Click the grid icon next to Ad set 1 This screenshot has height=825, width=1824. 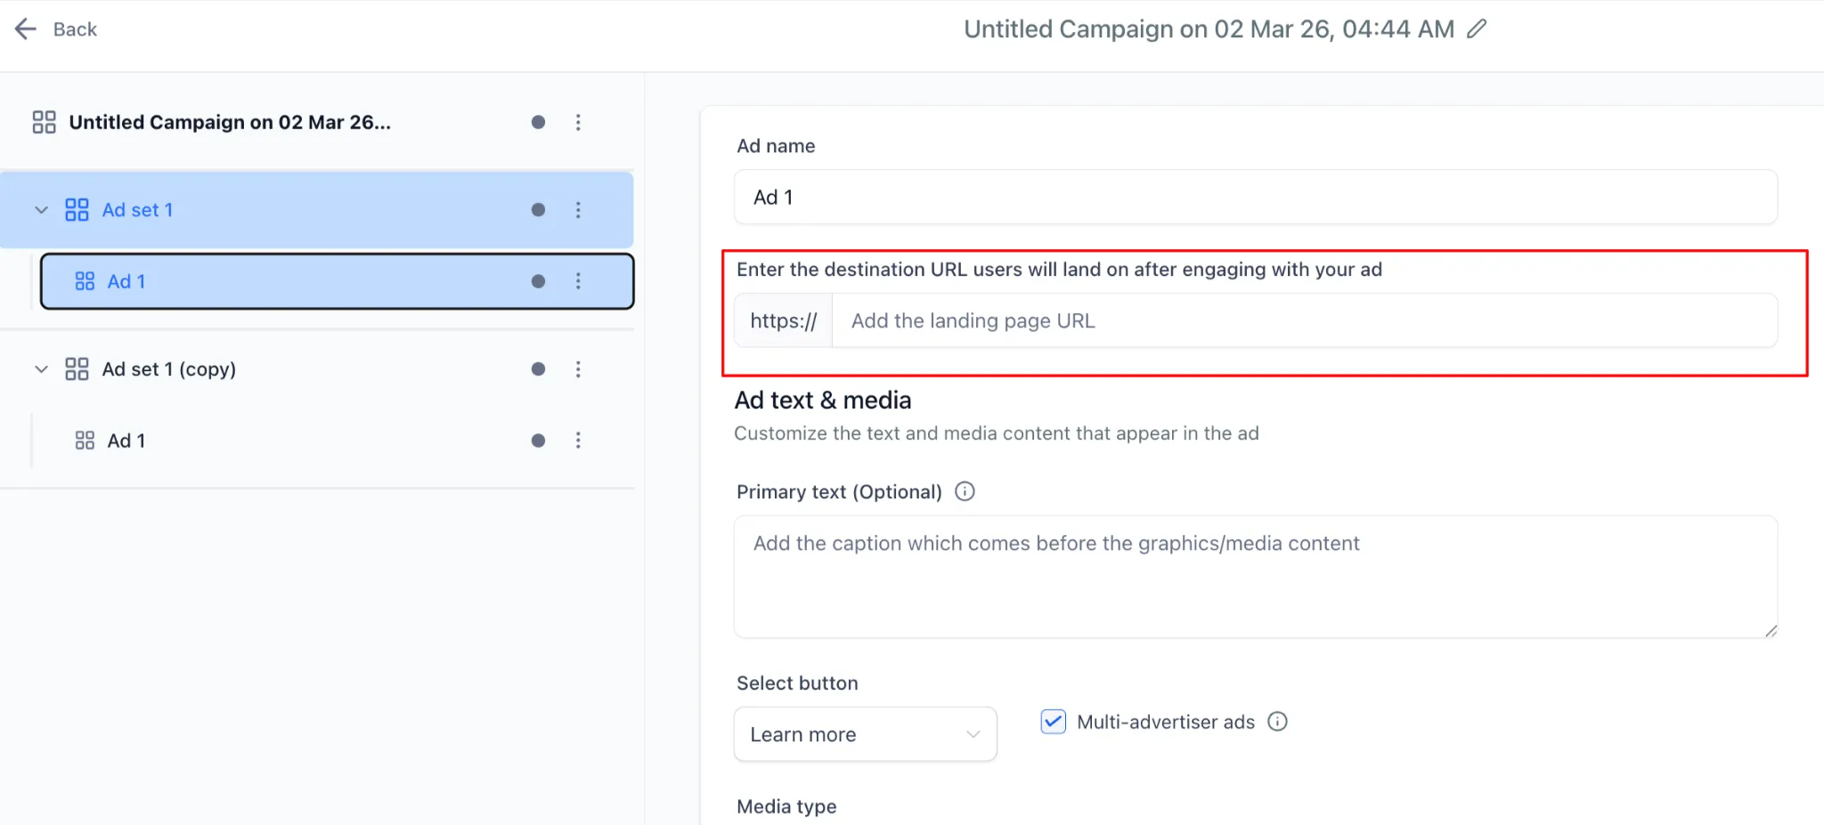[x=77, y=210]
